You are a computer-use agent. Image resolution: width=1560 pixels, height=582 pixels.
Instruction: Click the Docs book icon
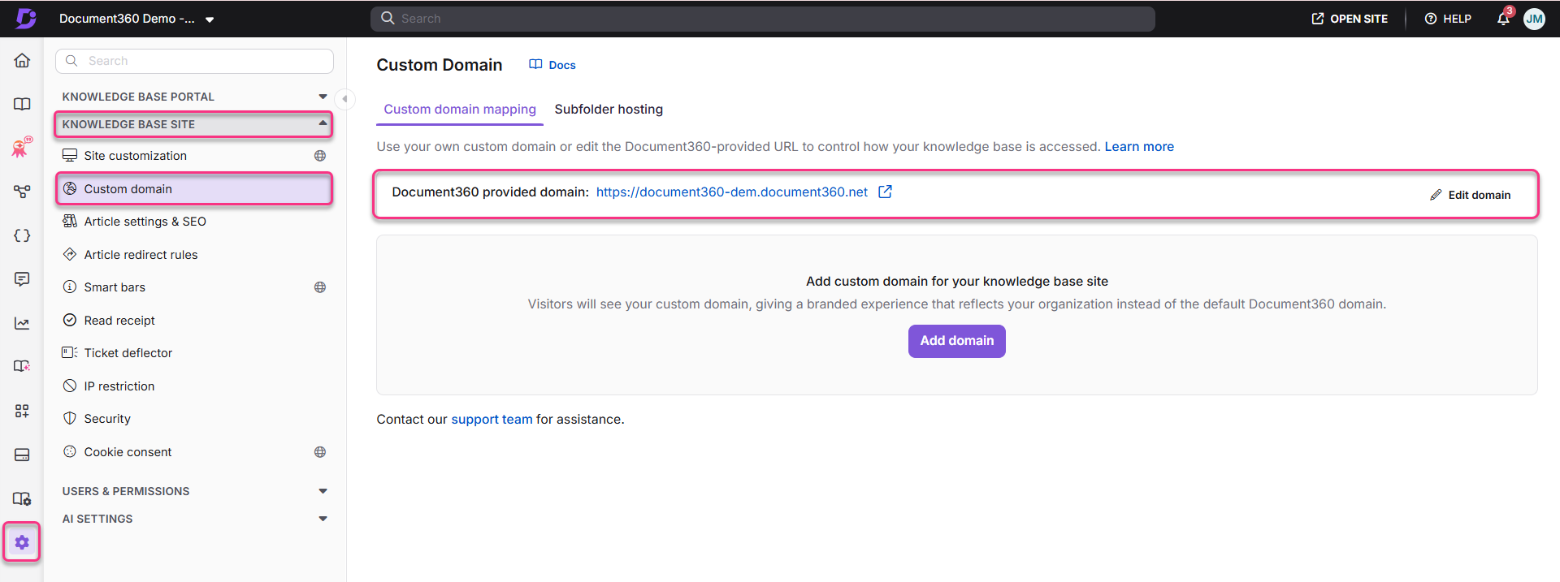point(535,64)
